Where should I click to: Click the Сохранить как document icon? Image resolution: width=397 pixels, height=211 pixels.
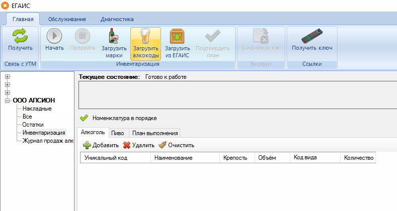(261, 36)
